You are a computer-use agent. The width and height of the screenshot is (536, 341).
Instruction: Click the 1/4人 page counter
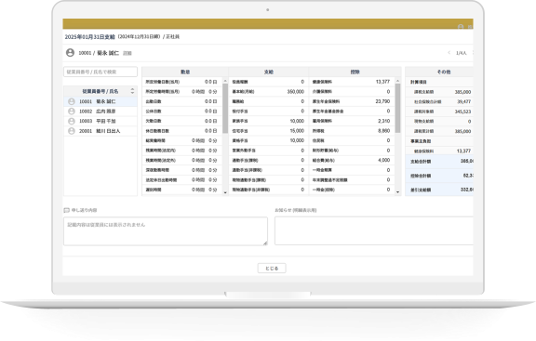[x=462, y=53]
